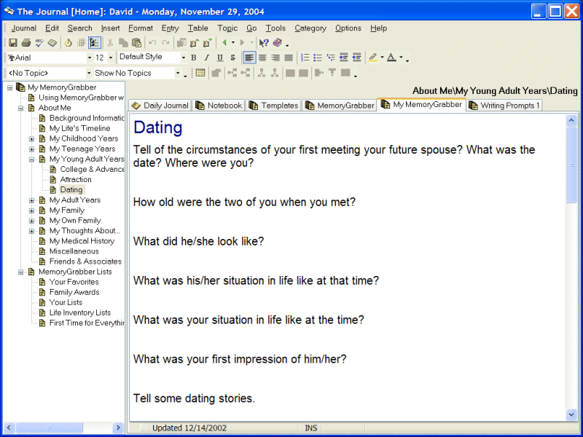Click the sidebar horizontal scrollbar right arrow
583x437 pixels.
coord(118,428)
